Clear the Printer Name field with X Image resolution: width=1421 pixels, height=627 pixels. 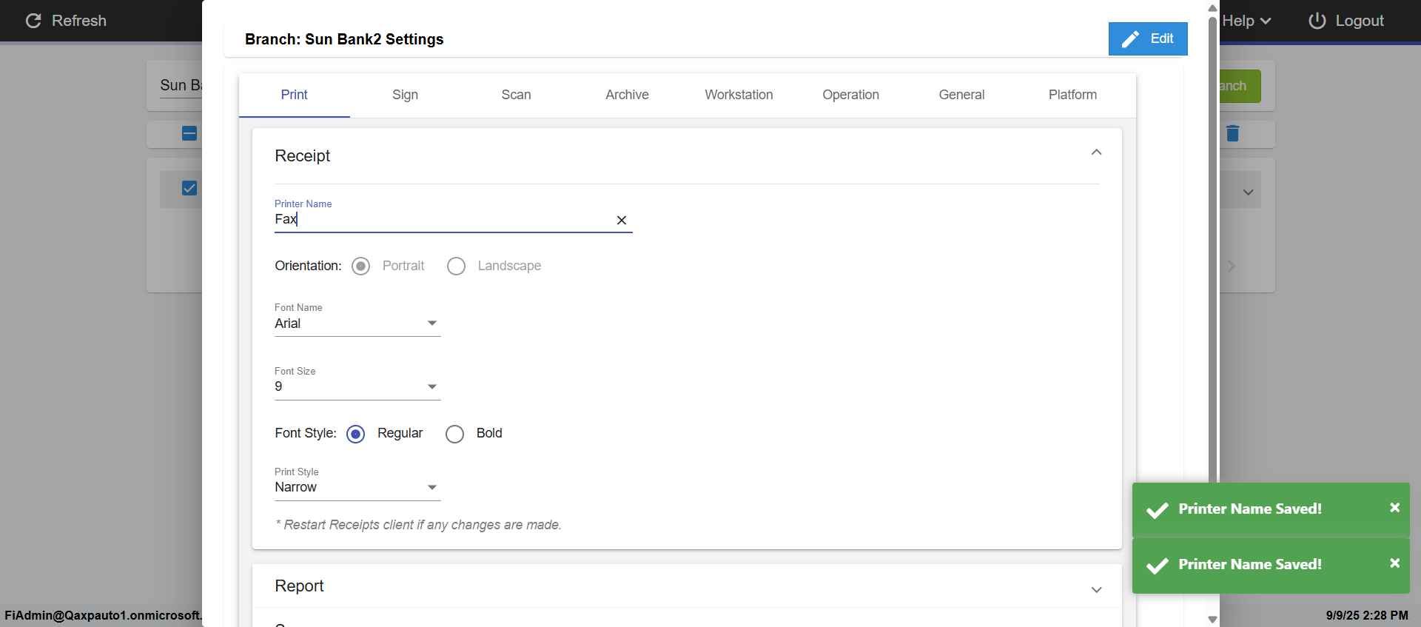(x=622, y=220)
